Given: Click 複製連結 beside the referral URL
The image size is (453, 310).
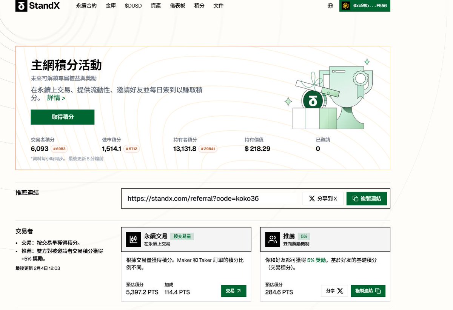Looking at the screenshot, I should [367, 198].
